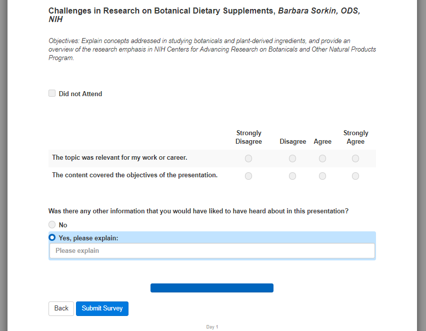Screen dimensions: 426x331
Task: Select Disagree for topic relevance statement
Action: (x=292, y=158)
